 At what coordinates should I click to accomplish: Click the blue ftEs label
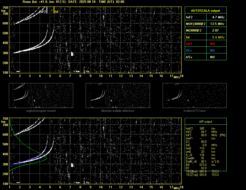click(x=189, y=51)
